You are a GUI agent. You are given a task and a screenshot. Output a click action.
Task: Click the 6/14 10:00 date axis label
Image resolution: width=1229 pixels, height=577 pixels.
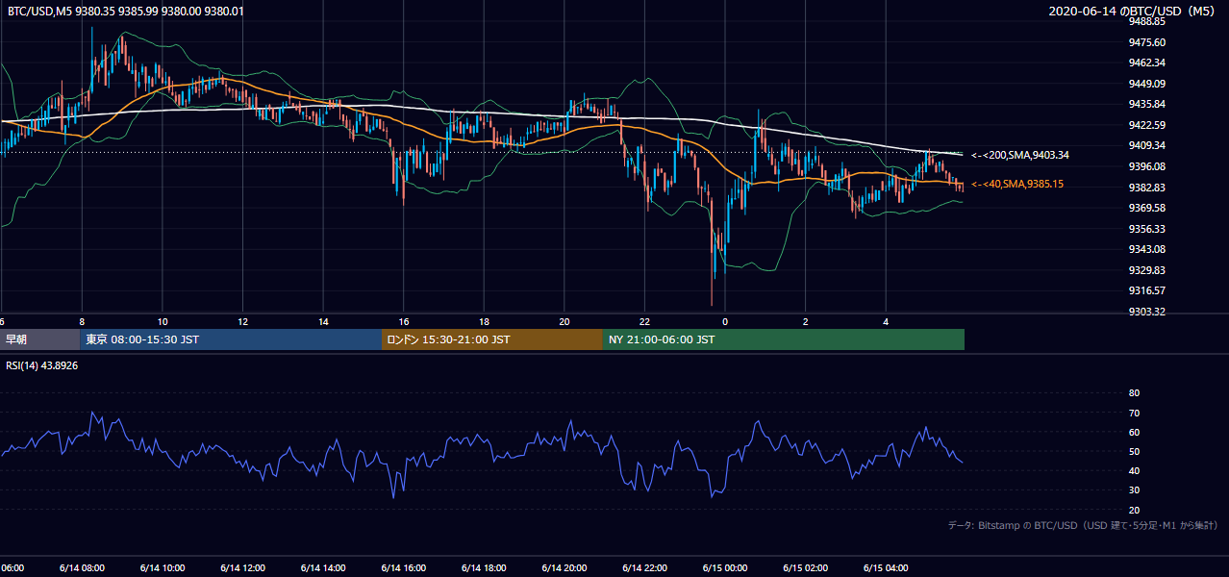tap(162, 568)
